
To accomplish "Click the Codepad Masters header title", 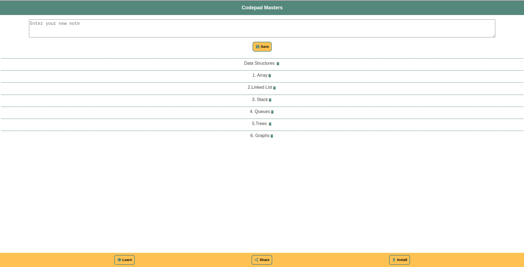I will [262, 8].
